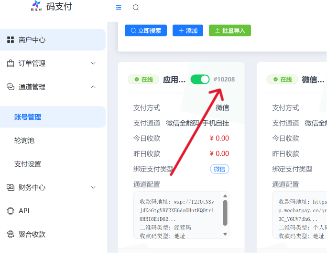This screenshot has width=327, height=253.
Task: Click the 支付方式 value 微信
Action: [x=222, y=108]
